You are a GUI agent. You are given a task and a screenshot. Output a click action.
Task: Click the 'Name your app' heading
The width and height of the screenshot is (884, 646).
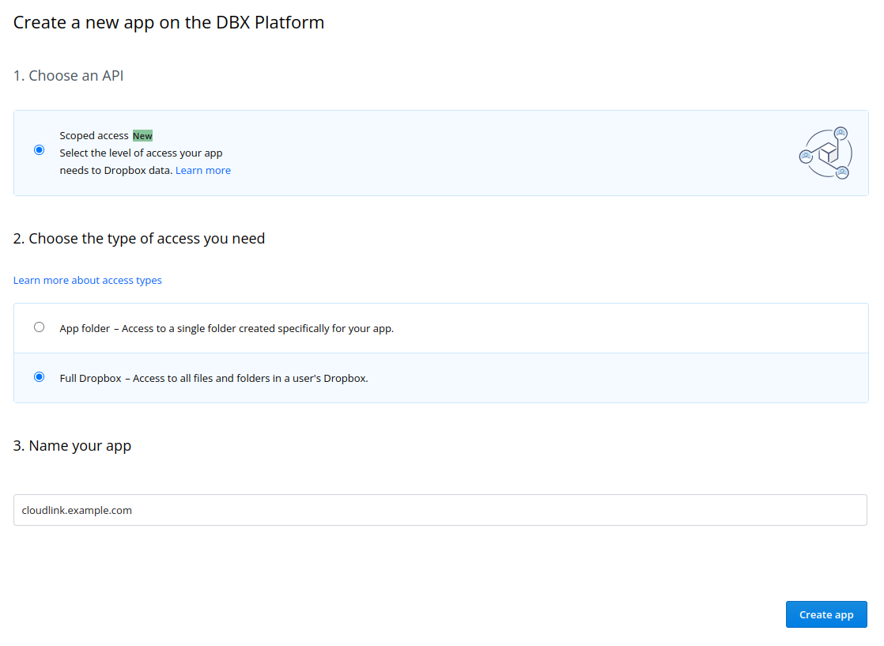[73, 446]
